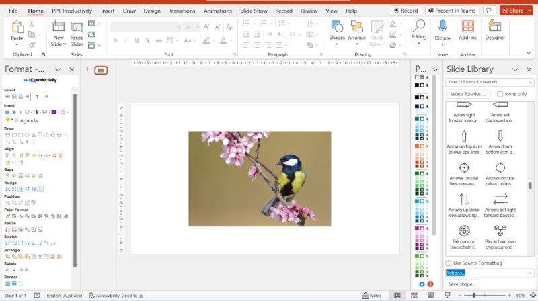Pick the Arrows circular flow icon

(464, 168)
